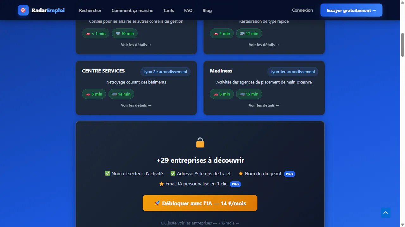405x227 pixels.
Task: Click the 6 min car travel badge
Action: point(222,94)
